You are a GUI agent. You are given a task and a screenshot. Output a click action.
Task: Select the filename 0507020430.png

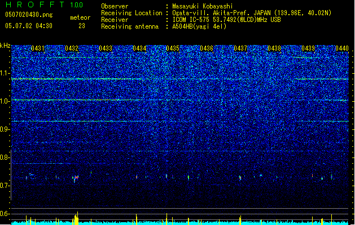click(29, 15)
